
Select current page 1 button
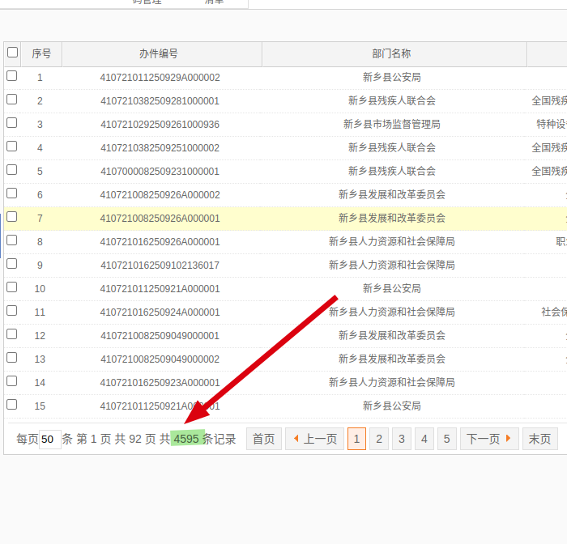pos(356,439)
